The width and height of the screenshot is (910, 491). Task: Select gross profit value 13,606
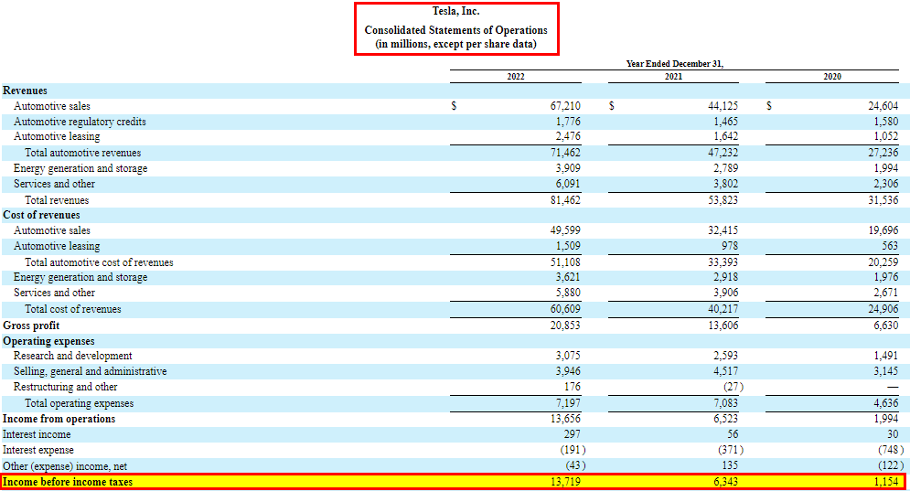click(x=723, y=326)
